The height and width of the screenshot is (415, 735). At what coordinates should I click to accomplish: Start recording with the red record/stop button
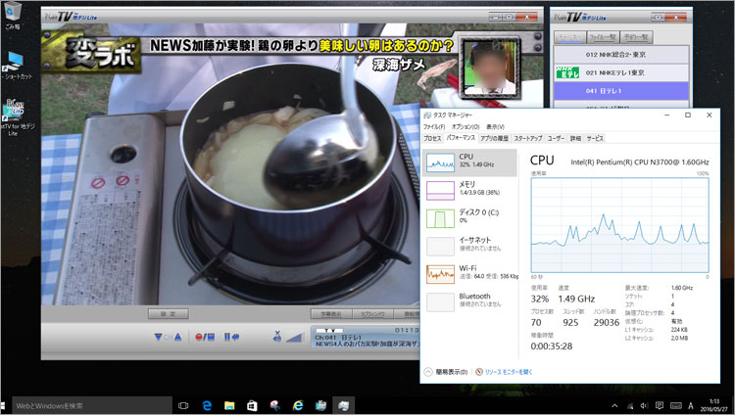(205, 337)
